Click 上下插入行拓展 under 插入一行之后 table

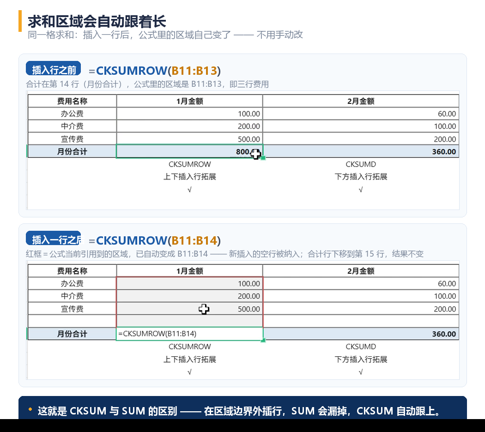point(189,360)
